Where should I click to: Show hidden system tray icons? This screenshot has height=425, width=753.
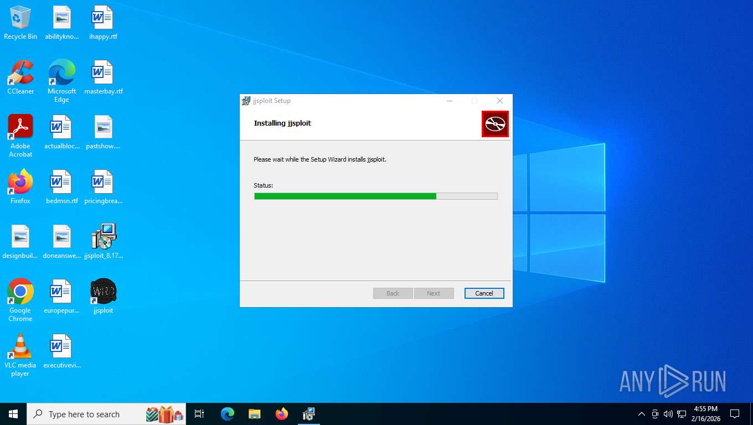coord(642,414)
